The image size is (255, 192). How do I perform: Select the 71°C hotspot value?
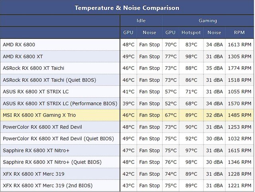(x=191, y=92)
